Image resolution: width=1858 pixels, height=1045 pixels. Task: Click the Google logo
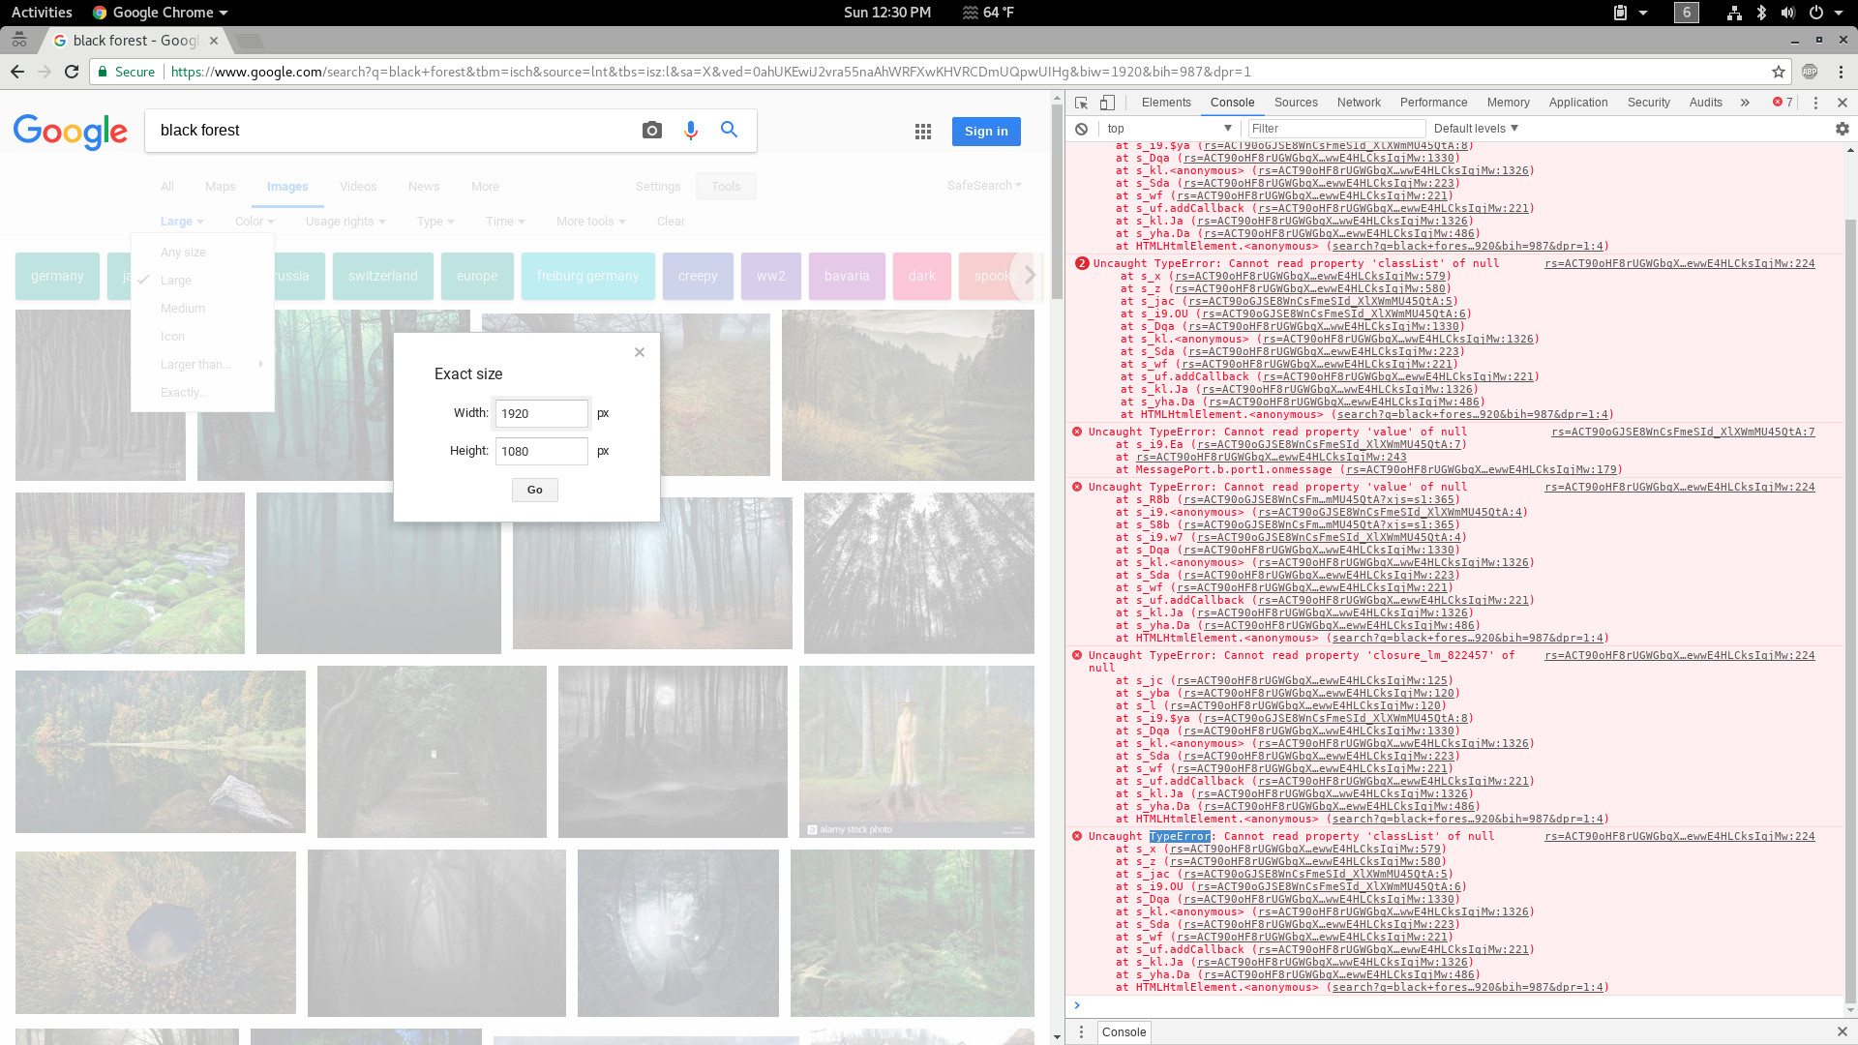pyautogui.click(x=71, y=132)
